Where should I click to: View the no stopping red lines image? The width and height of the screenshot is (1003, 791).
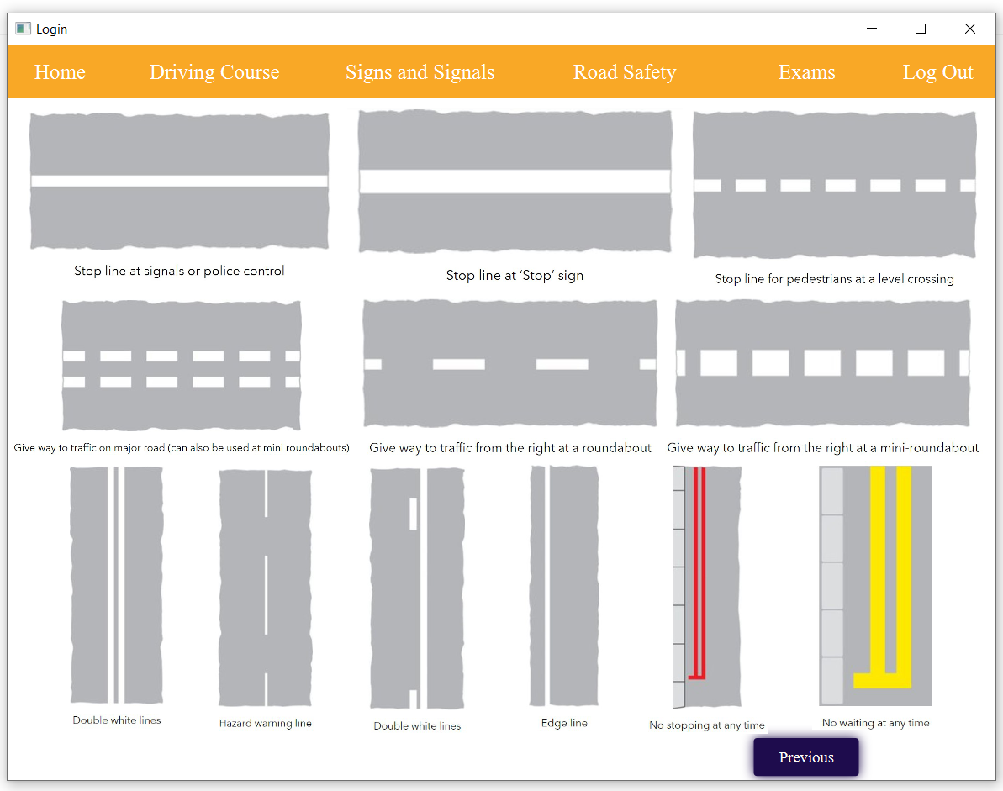click(706, 587)
